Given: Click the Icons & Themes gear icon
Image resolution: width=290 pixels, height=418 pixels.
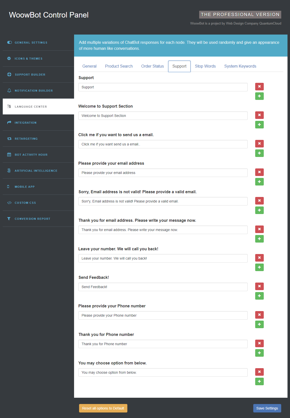Looking at the screenshot, I should (9, 58).
